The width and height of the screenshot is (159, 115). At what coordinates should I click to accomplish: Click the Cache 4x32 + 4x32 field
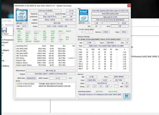coord(57,26)
